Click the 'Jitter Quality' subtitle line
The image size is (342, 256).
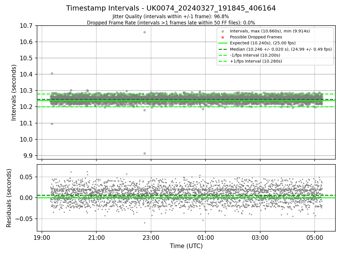(x=171, y=16)
